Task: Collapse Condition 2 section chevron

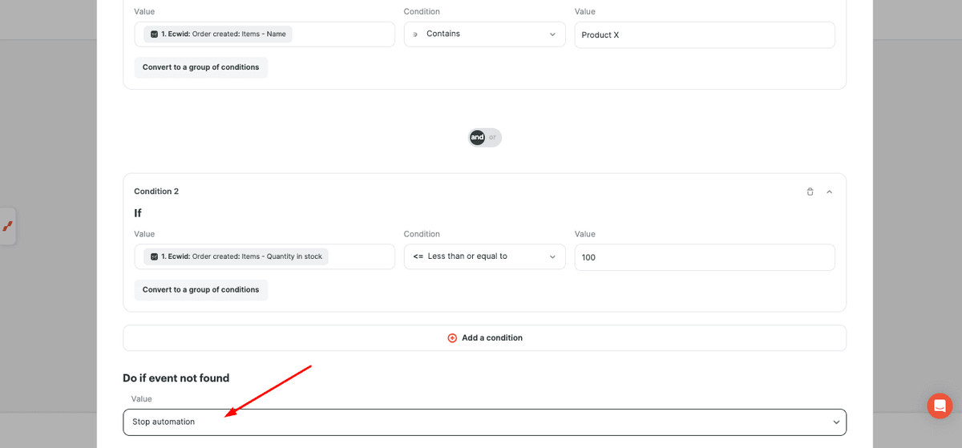Action: pos(829,192)
